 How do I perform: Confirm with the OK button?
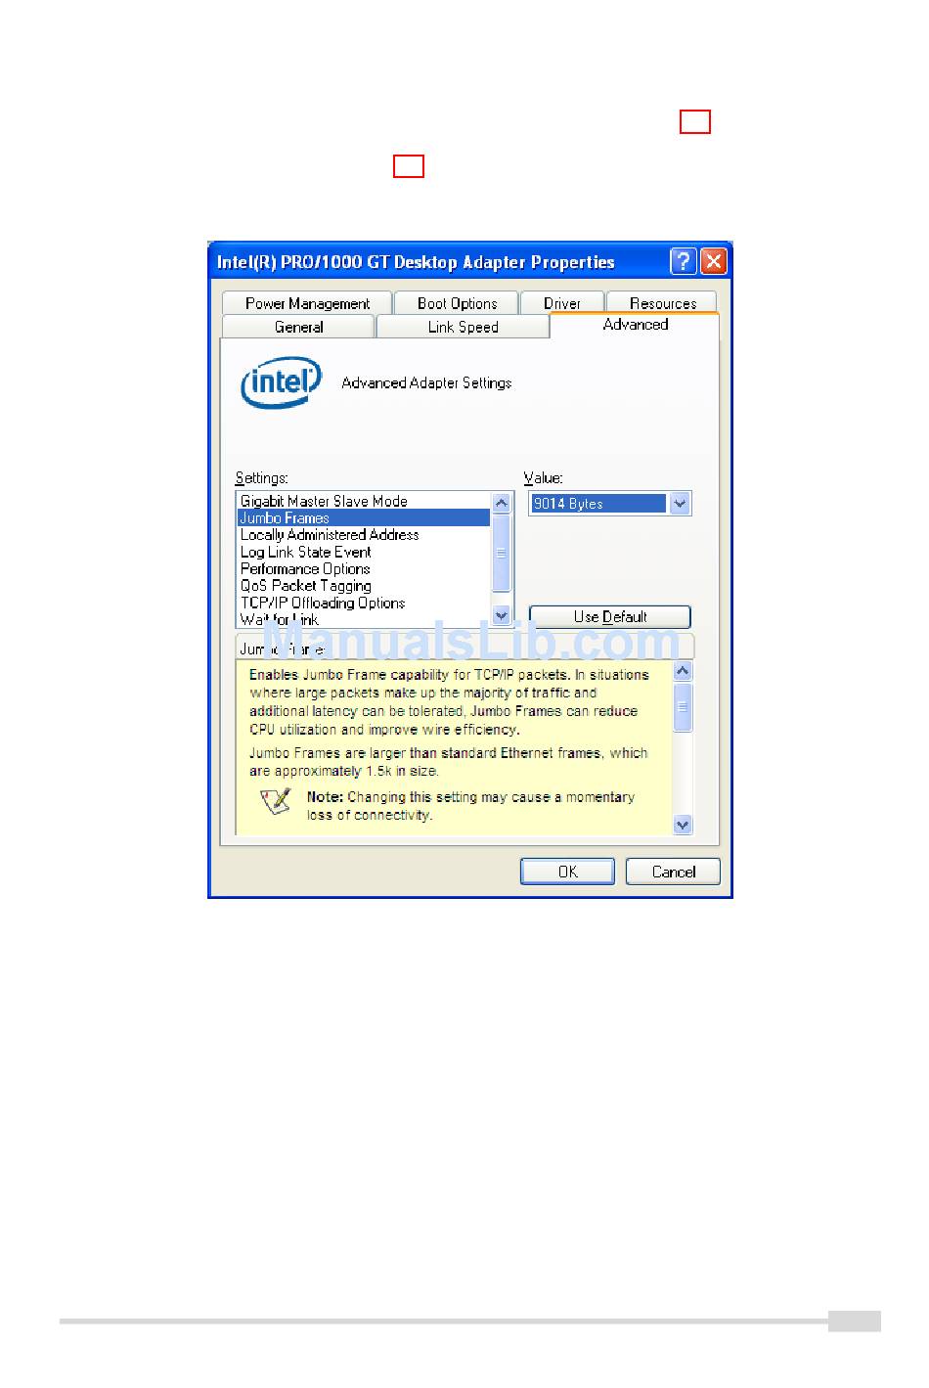point(567,872)
